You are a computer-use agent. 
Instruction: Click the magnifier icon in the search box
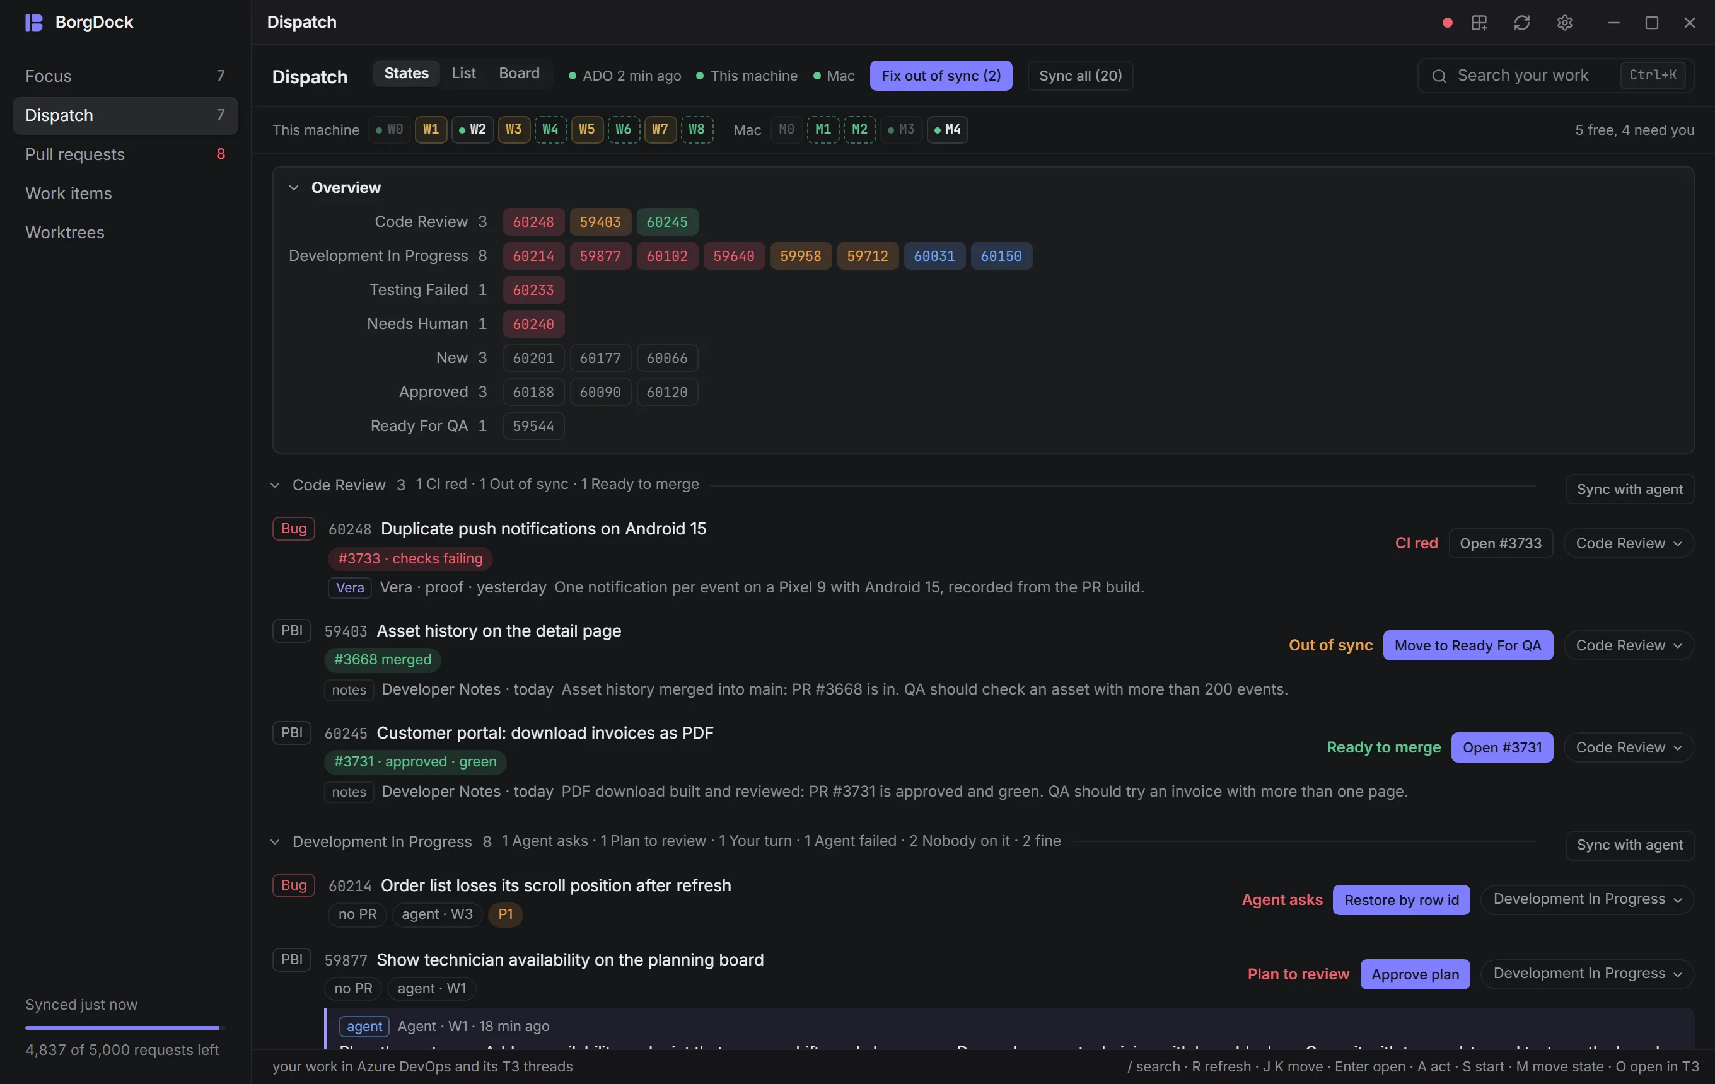[x=1439, y=76]
